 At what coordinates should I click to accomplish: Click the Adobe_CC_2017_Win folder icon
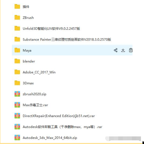17,72
